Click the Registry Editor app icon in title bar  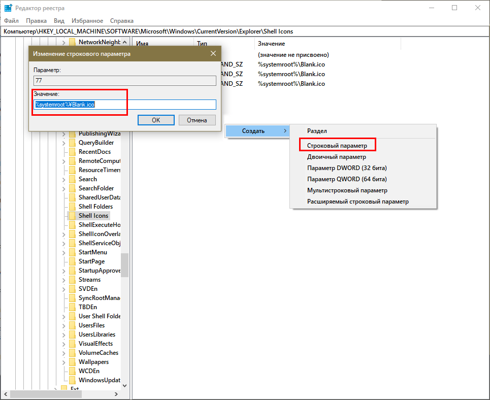click(9, 8)
